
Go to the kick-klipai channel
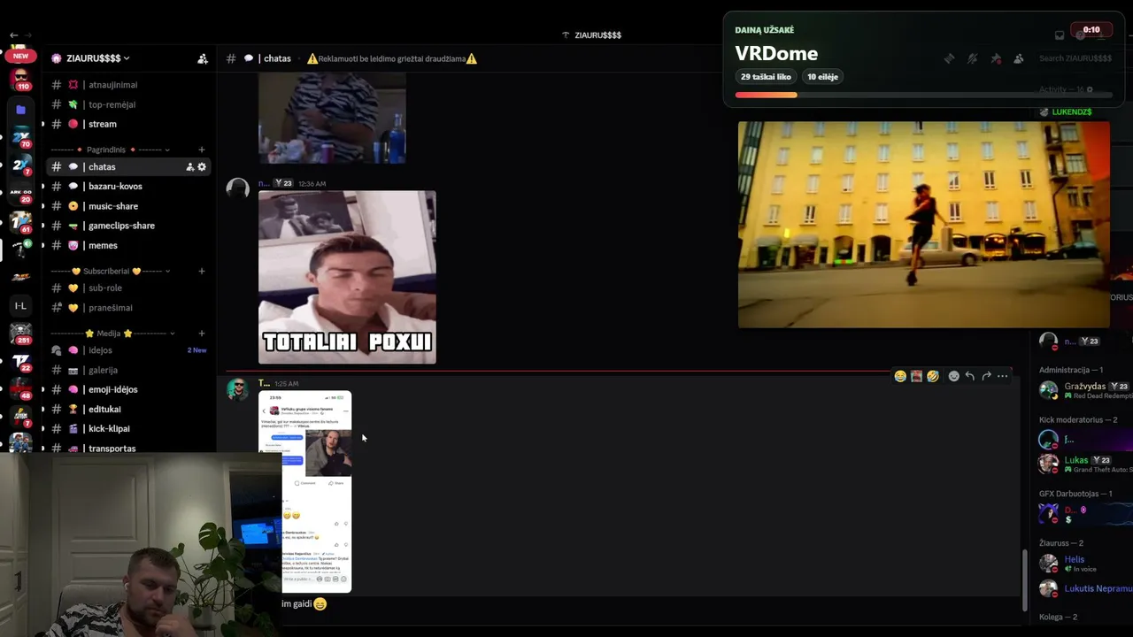pos(109,428)
